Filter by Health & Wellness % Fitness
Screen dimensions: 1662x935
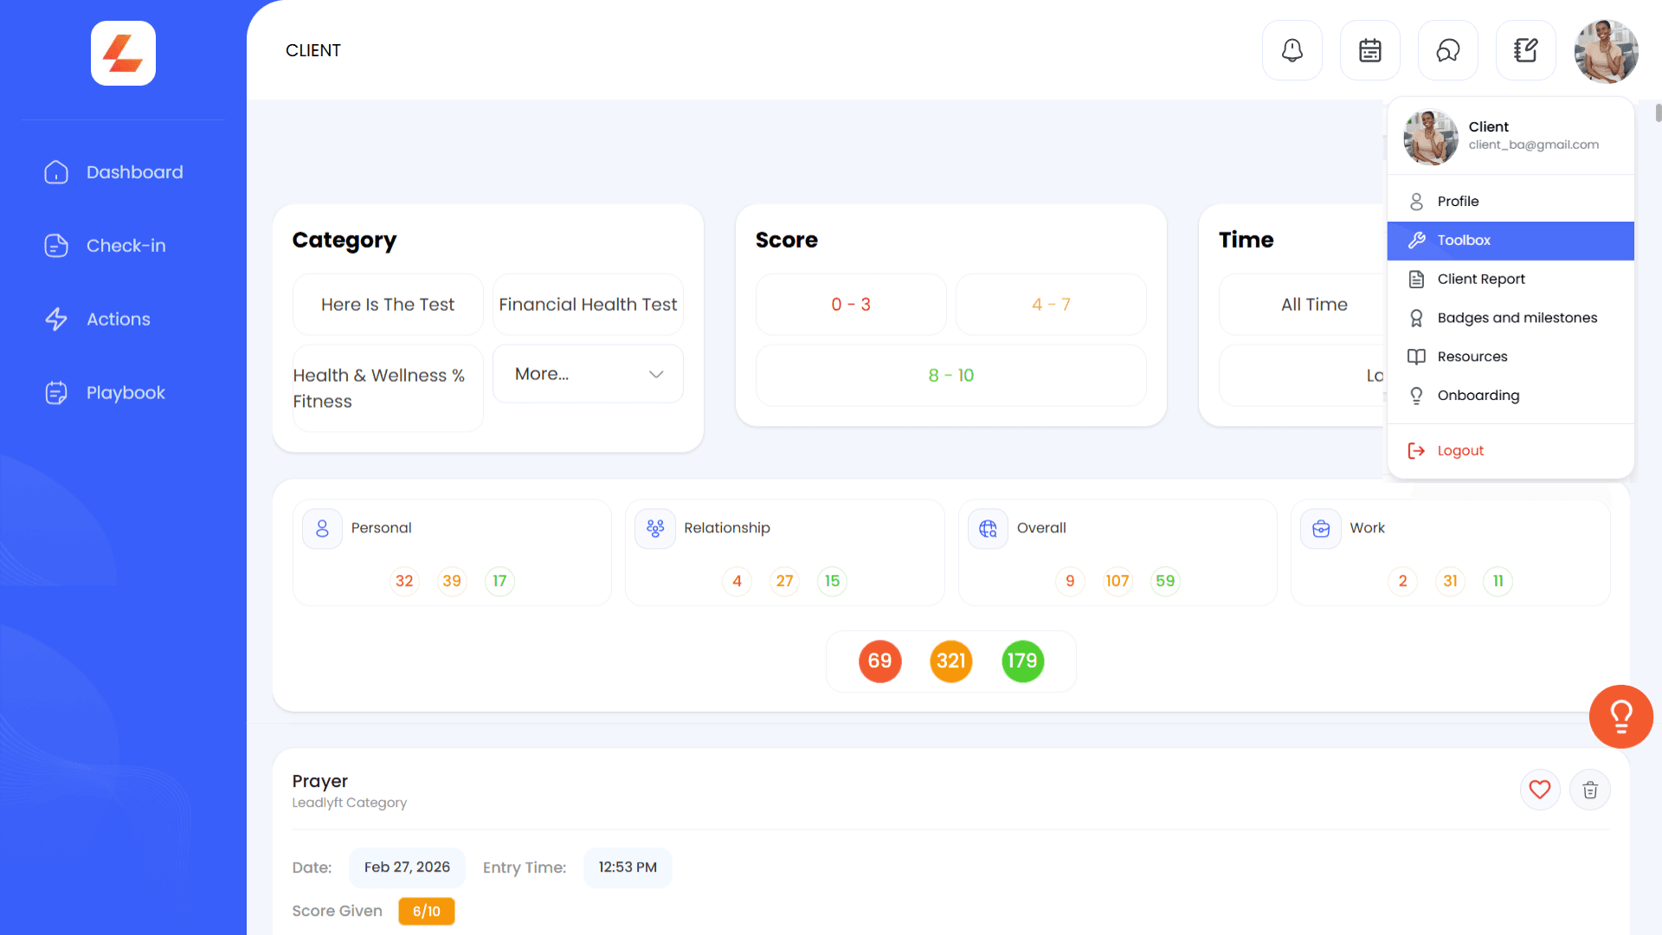pos(388,389)
